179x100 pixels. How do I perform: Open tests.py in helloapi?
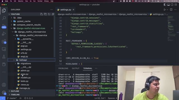click(24, 81)
